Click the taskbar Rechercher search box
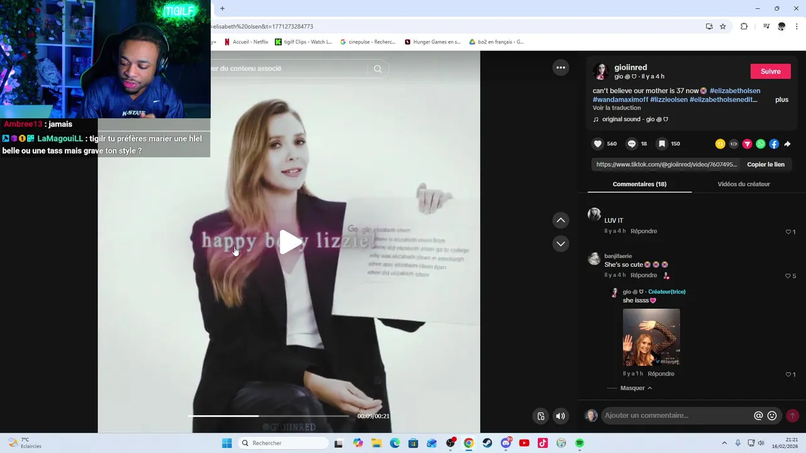This screenshot has height=453, width=806. [283, 443]
